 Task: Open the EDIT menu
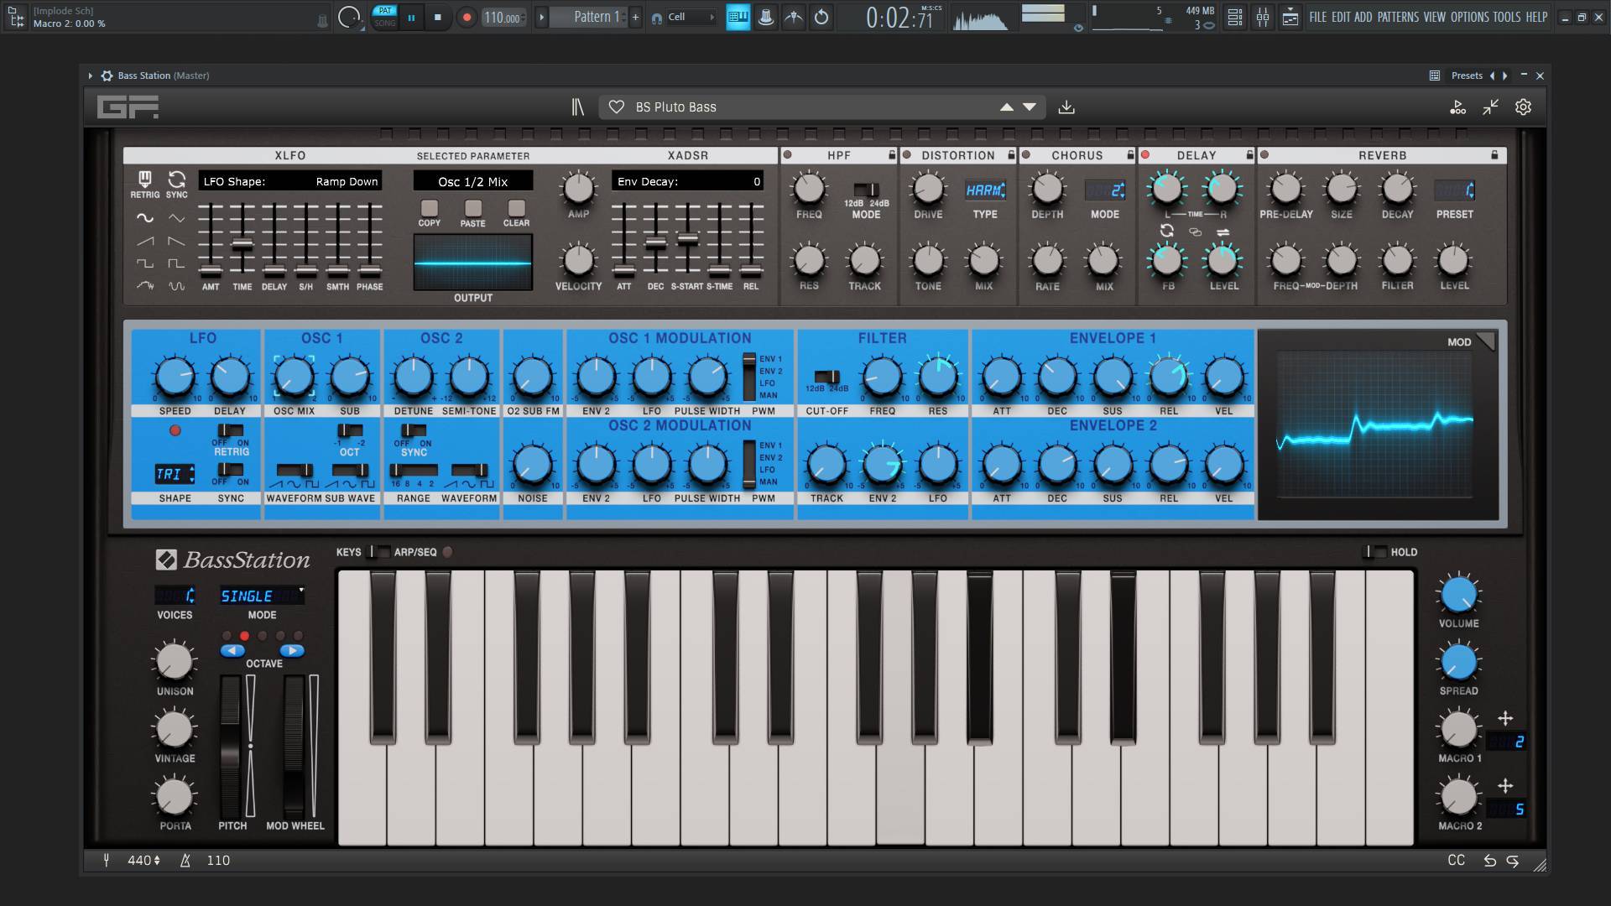pyautogui.click(x=1341, y=17)
